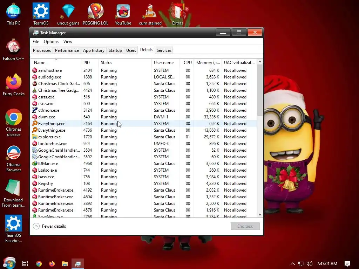Viewport: 359px width, 269px height.
Task: Select the Christmas Clock Gadget process
Action: [x=143, y=84]
